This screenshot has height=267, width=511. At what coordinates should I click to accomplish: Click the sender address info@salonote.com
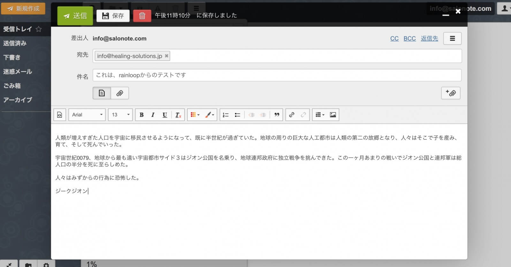119,38
